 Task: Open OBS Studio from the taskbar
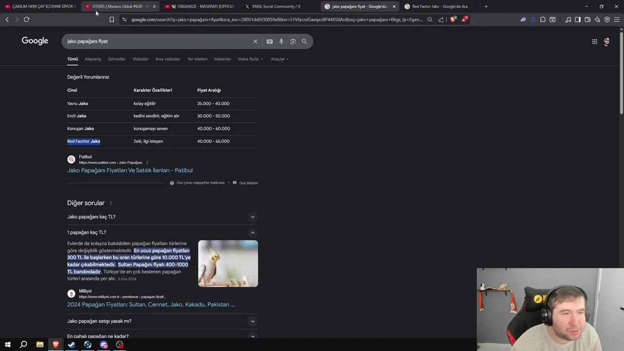120,345
